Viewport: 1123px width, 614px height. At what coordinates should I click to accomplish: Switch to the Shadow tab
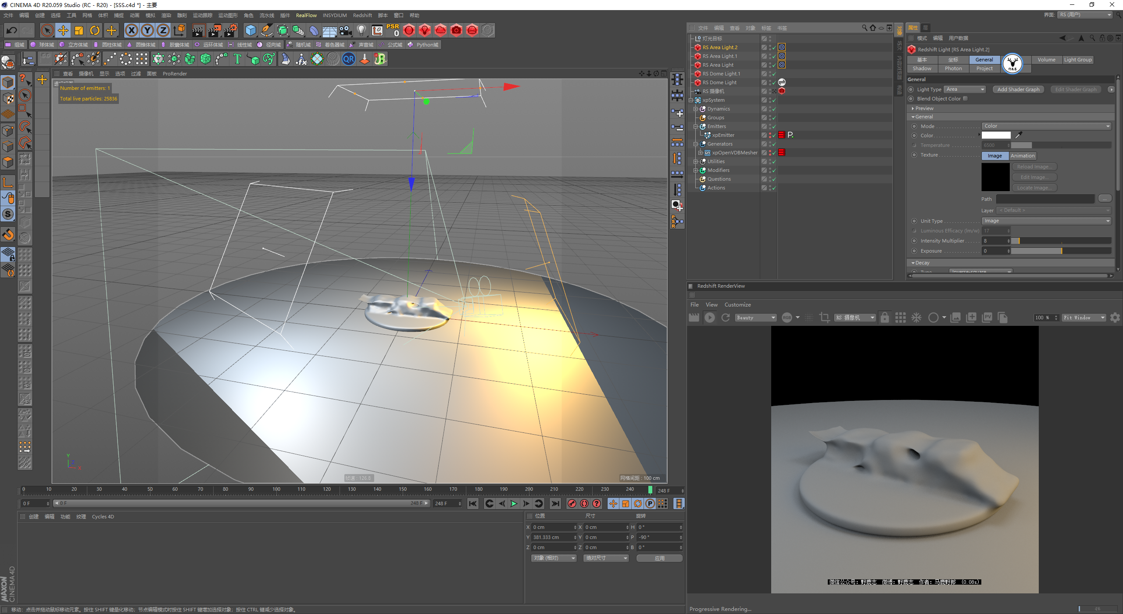coord(922,68)
